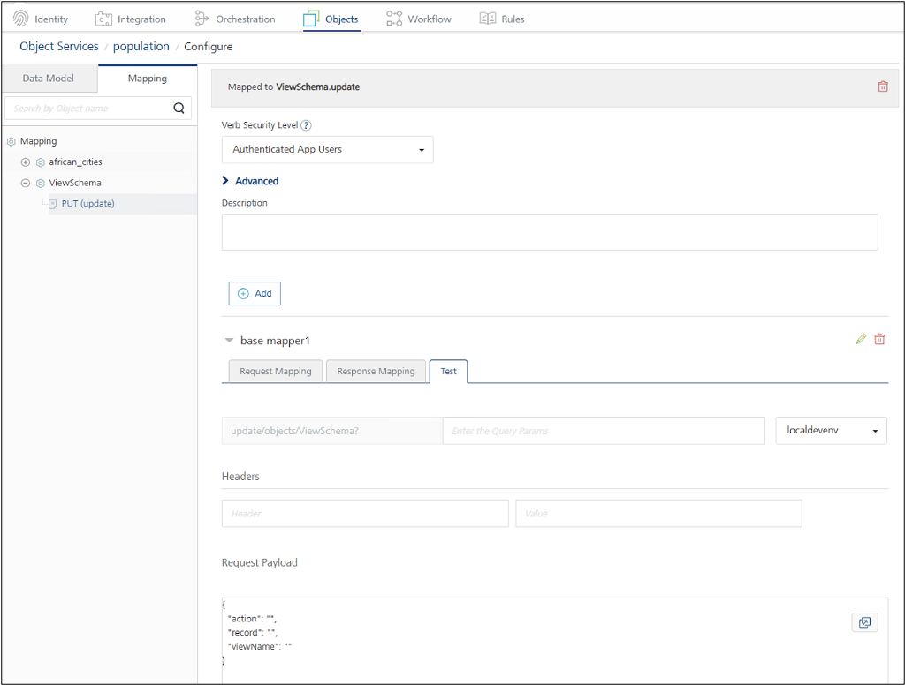
Task: Click the Header name input
Action: pyautogui.click(x=365, y=513)
